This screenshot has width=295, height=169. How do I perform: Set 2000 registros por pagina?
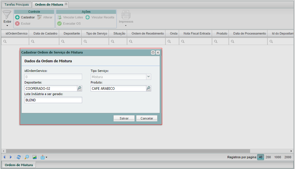point(288,157)
